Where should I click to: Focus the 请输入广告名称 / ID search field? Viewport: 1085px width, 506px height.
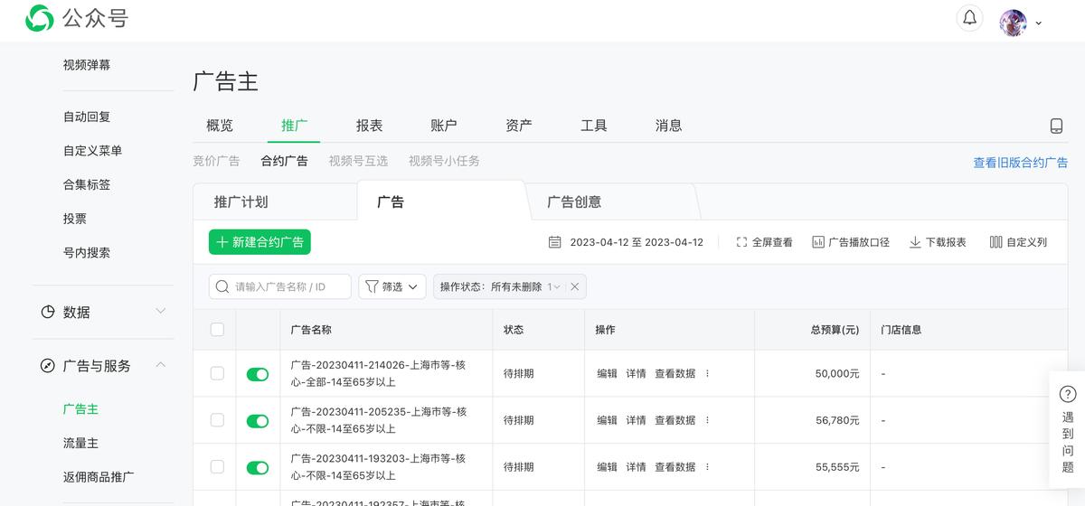[280, 286]
